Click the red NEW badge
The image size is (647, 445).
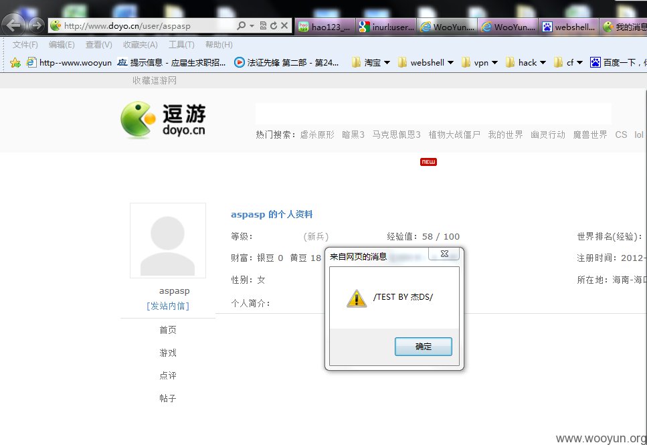[x=428, y=162]
